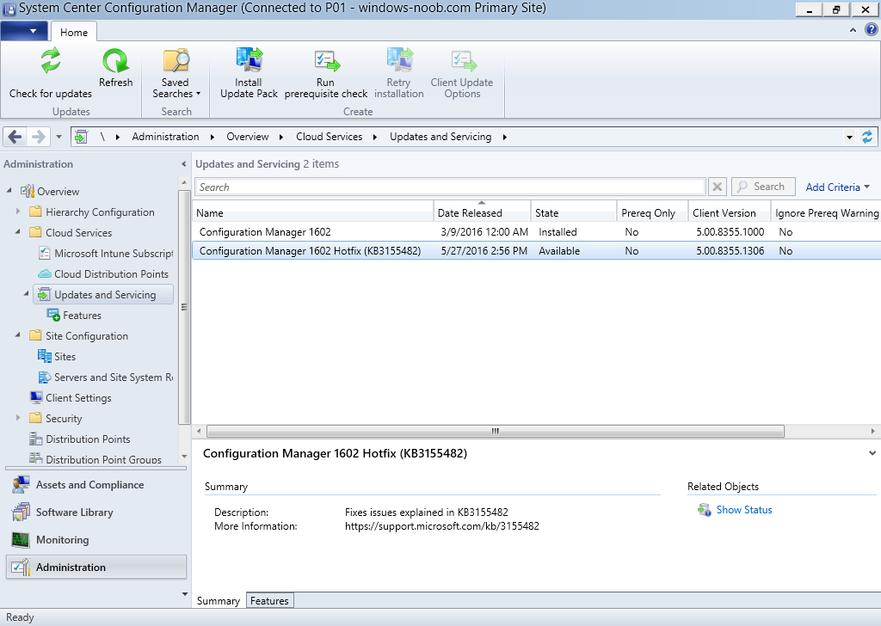Sort list by the Name column header

(312, 212)
